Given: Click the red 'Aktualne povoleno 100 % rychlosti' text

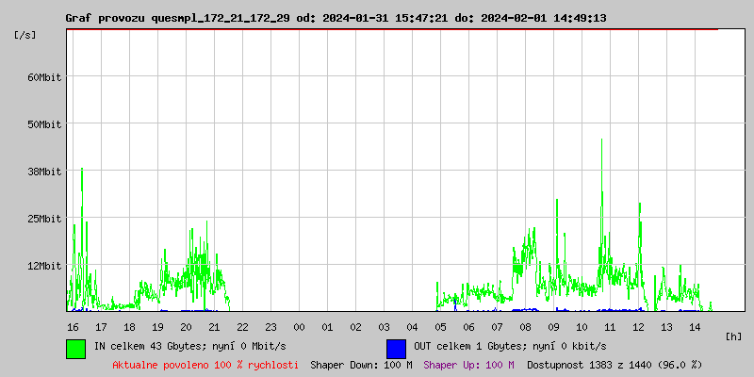Looking at the screenshot, I should click(x=205, y=365).
